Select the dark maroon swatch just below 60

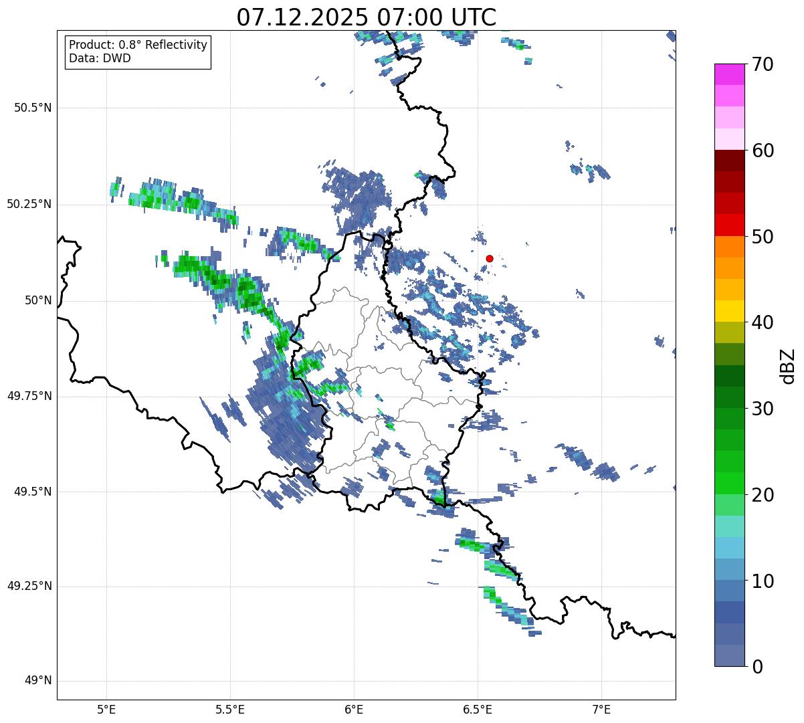(x=730, y=161)
